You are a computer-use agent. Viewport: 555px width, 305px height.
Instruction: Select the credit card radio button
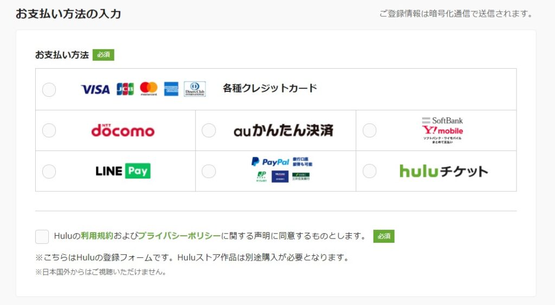(x=49, y=90)
